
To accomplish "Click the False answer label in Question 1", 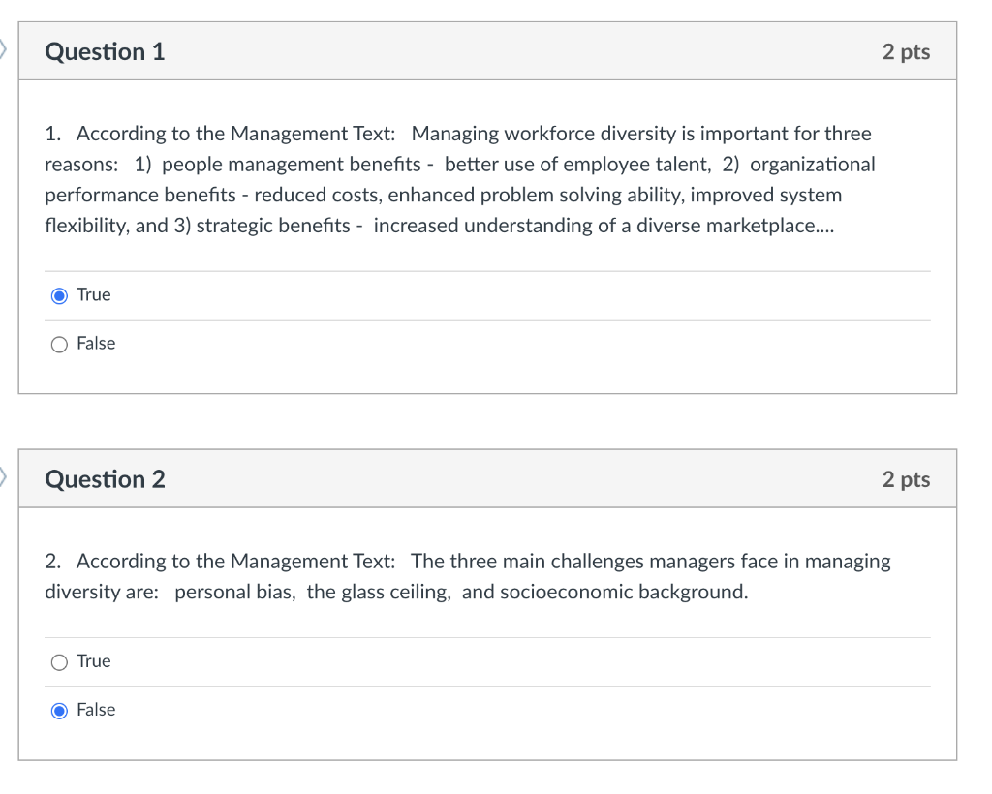I will tap(98, 344).
